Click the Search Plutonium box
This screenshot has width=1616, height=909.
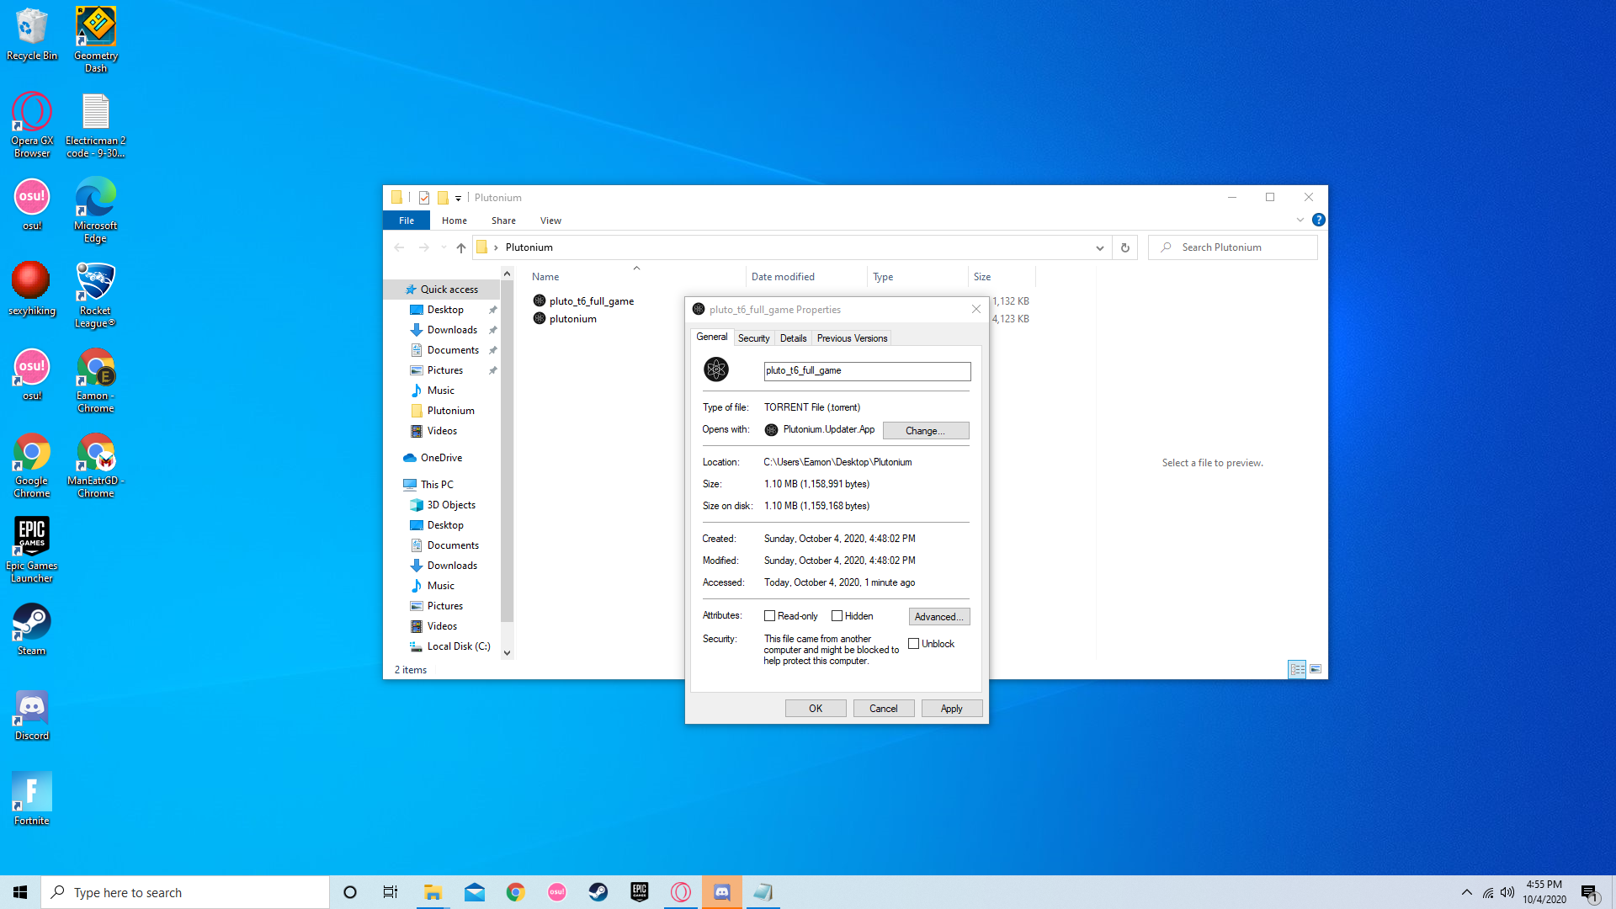click(1233, 247)
